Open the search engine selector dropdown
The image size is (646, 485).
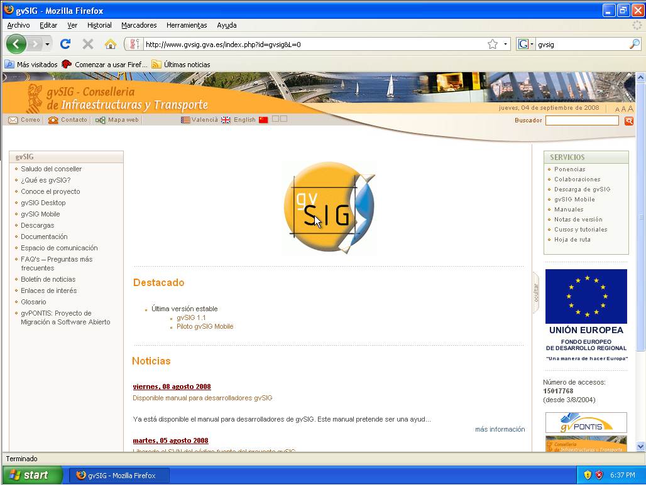click(525, 45)
